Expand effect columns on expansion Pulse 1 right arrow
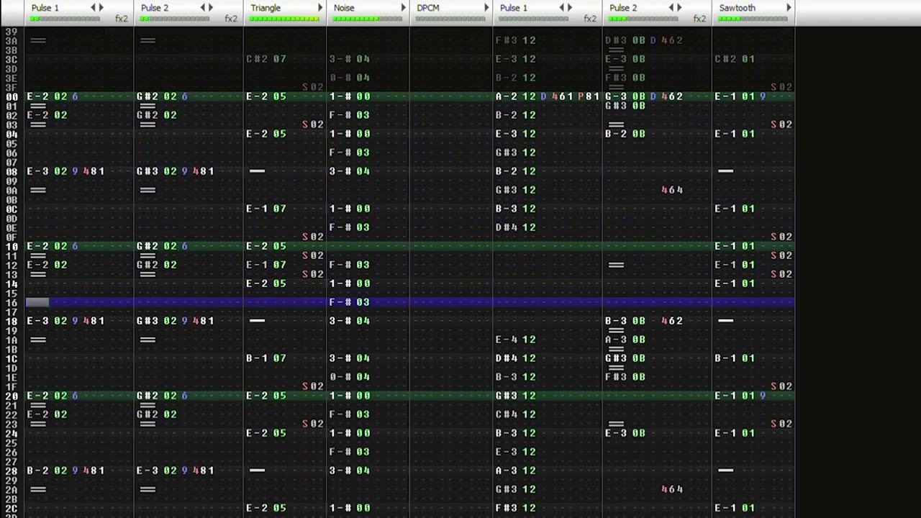 pyautogui.click(x=570, y=8)
